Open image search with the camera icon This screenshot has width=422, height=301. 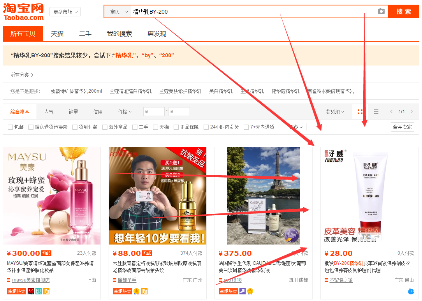pos(381,11)
